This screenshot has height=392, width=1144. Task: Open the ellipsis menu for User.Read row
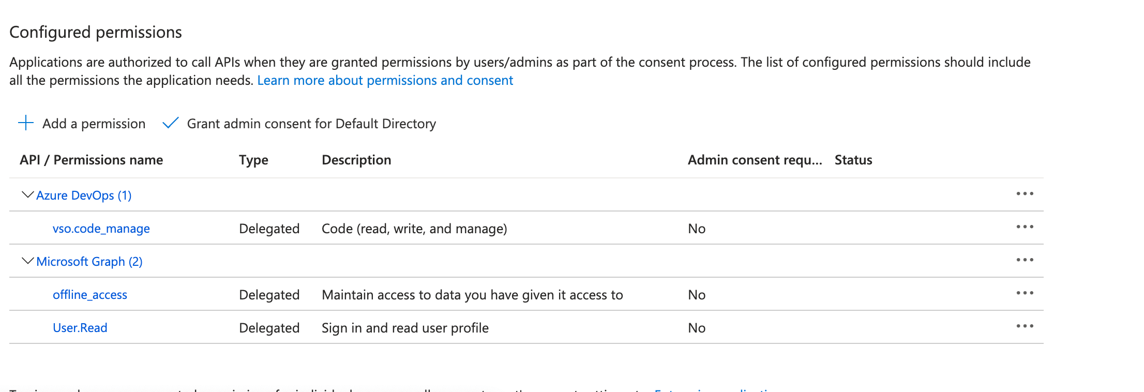coord(1025,326)
